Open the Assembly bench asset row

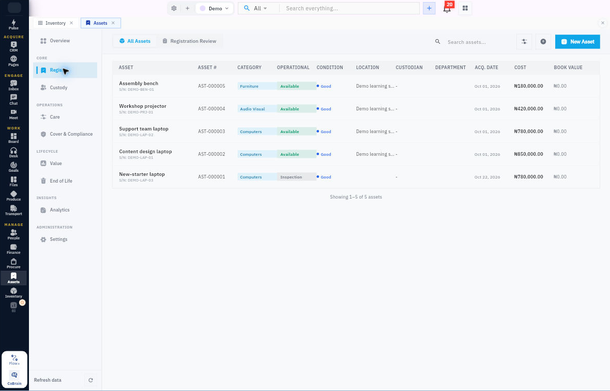coord(356,86)
